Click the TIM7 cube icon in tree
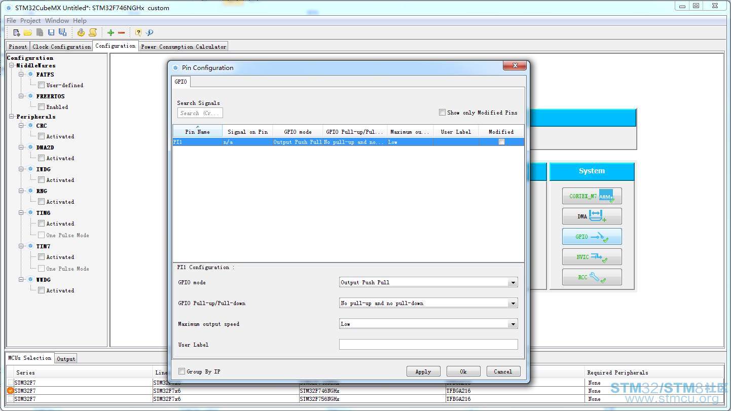This screenshot has height=411, width=731. coord(30,246)
